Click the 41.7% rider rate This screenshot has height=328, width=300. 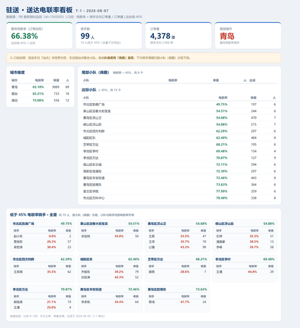click(x=185, y=302)
